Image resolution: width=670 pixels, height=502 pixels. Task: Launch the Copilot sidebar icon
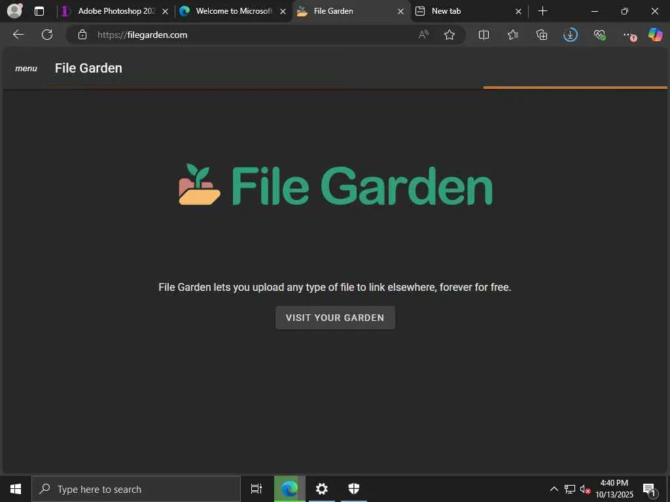[x=655, y=35]
